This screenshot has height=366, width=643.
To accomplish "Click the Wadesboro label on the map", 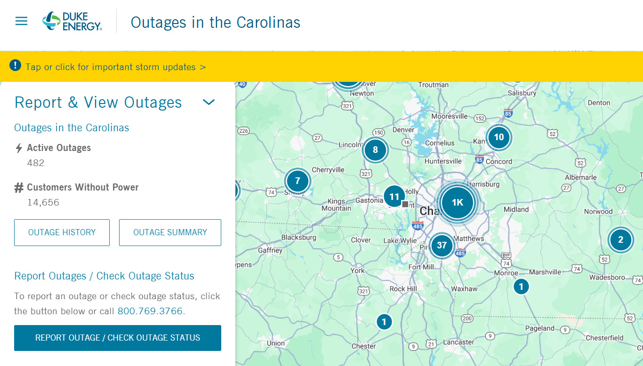I will (607, 277).
